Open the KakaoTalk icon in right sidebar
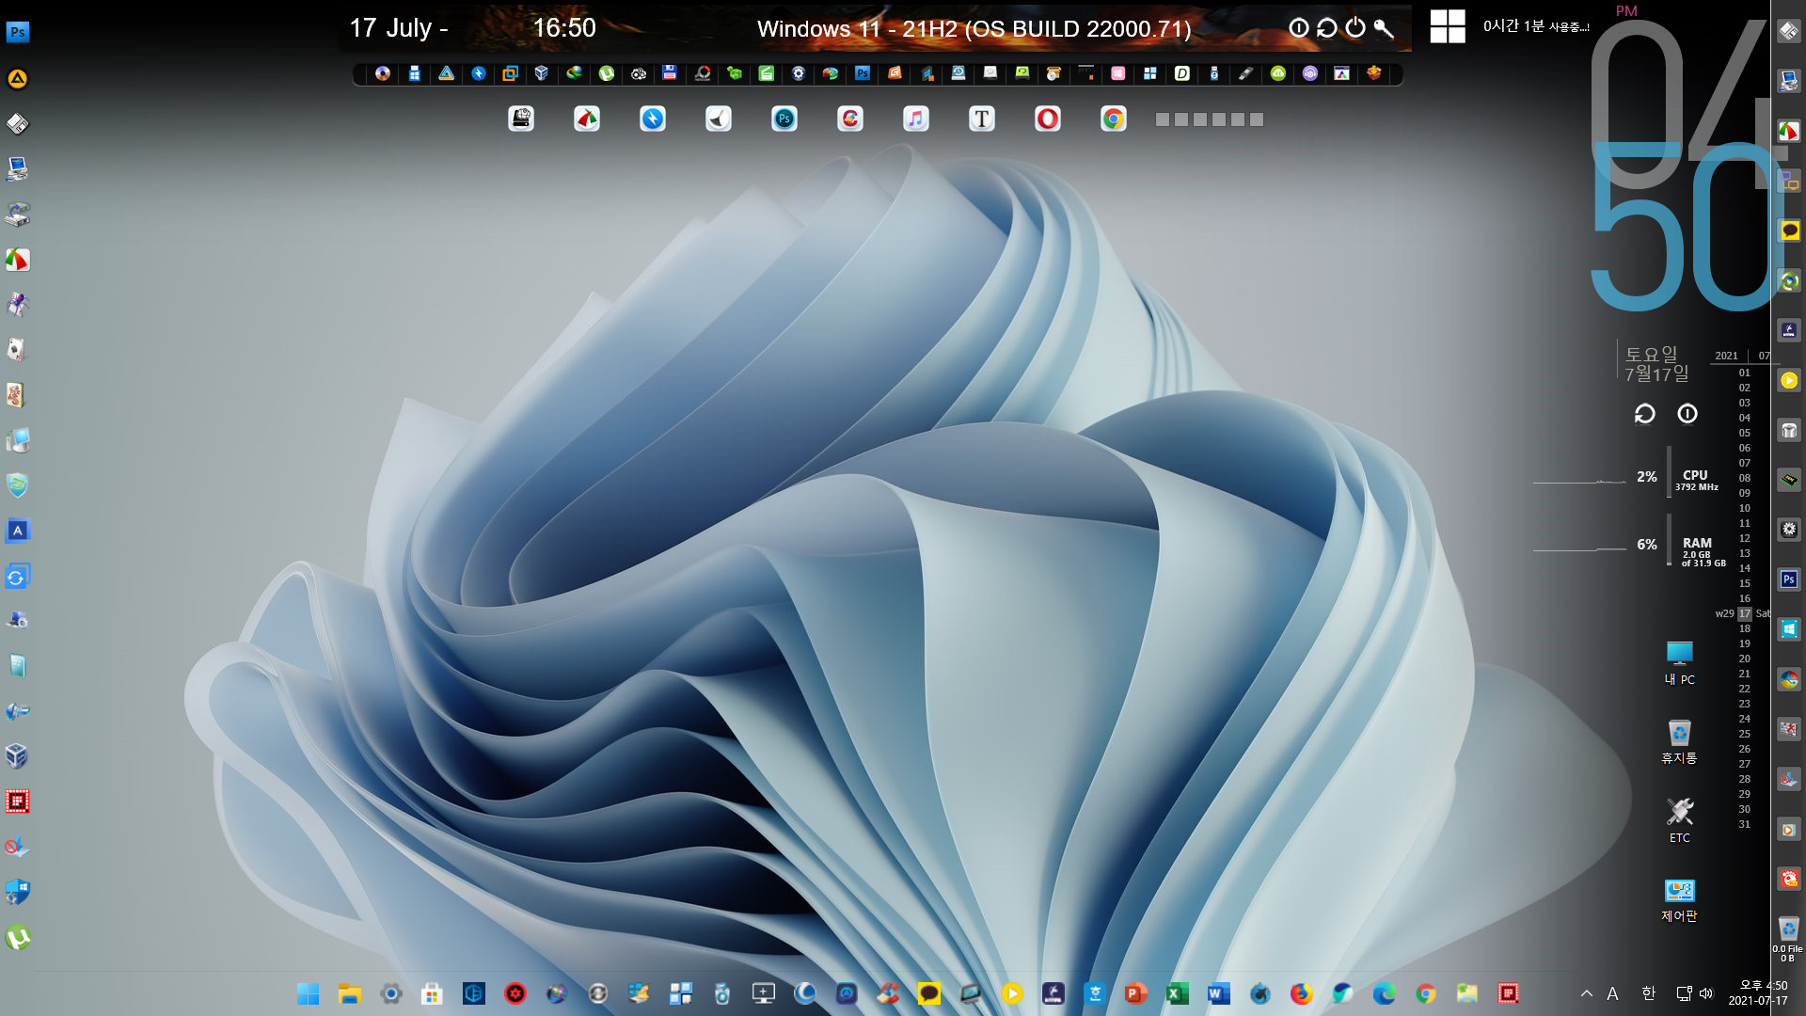 coord(1789,230)
